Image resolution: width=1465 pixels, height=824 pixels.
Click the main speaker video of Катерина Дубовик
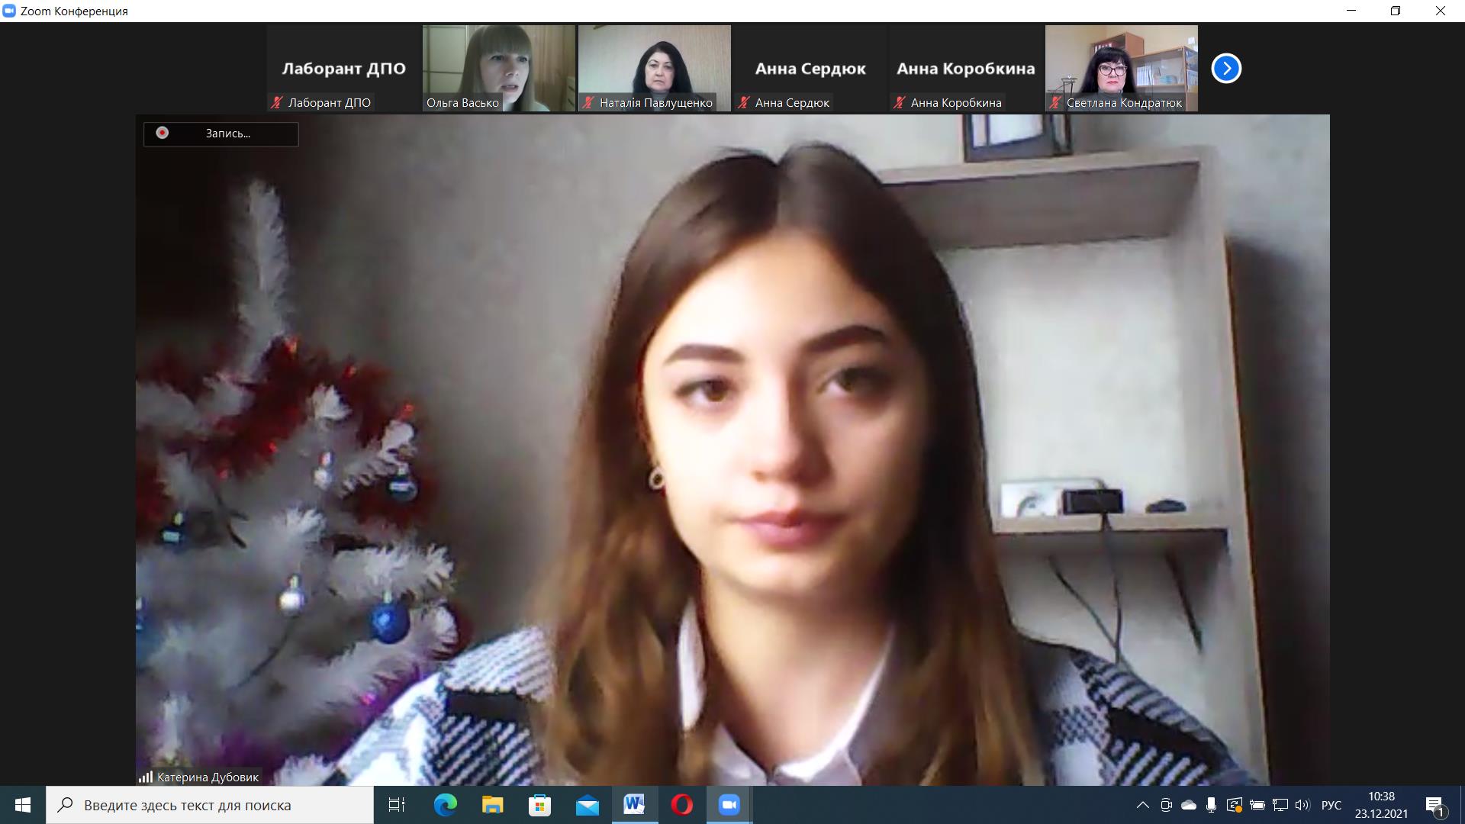click(x=732, y=450)
